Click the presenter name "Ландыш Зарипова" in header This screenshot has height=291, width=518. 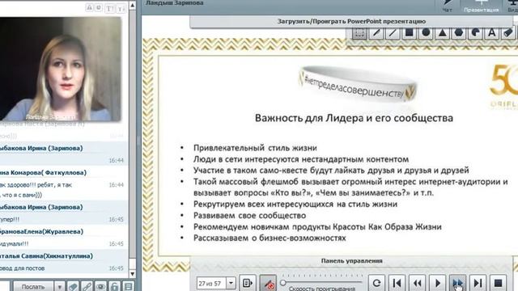175,3
